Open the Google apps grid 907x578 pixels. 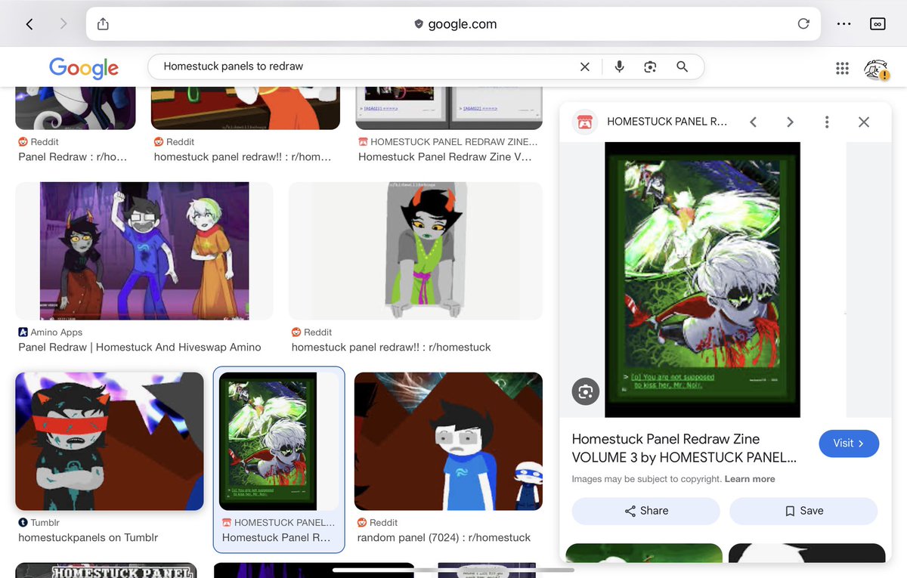842,68
